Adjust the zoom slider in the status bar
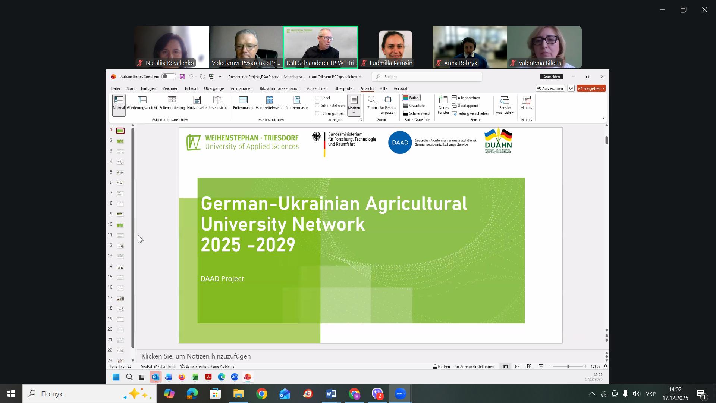Viewport: 716px width, 403px height. pyautogui.click(x=568, y=367)
